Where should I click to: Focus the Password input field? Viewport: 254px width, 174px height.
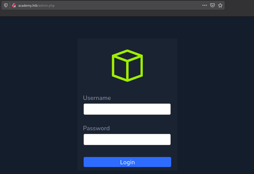tap(127, 139)
